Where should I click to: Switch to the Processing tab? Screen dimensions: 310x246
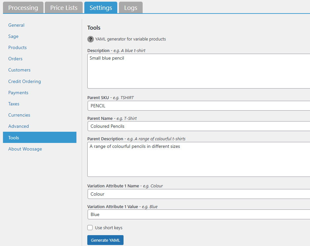pos(23,8)
